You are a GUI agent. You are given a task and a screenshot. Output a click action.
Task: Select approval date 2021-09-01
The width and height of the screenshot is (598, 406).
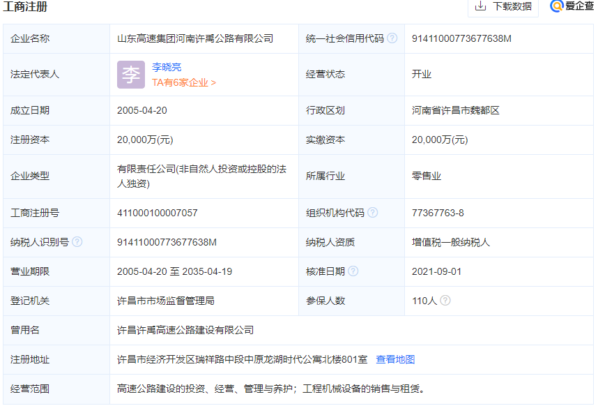[437, 271]
